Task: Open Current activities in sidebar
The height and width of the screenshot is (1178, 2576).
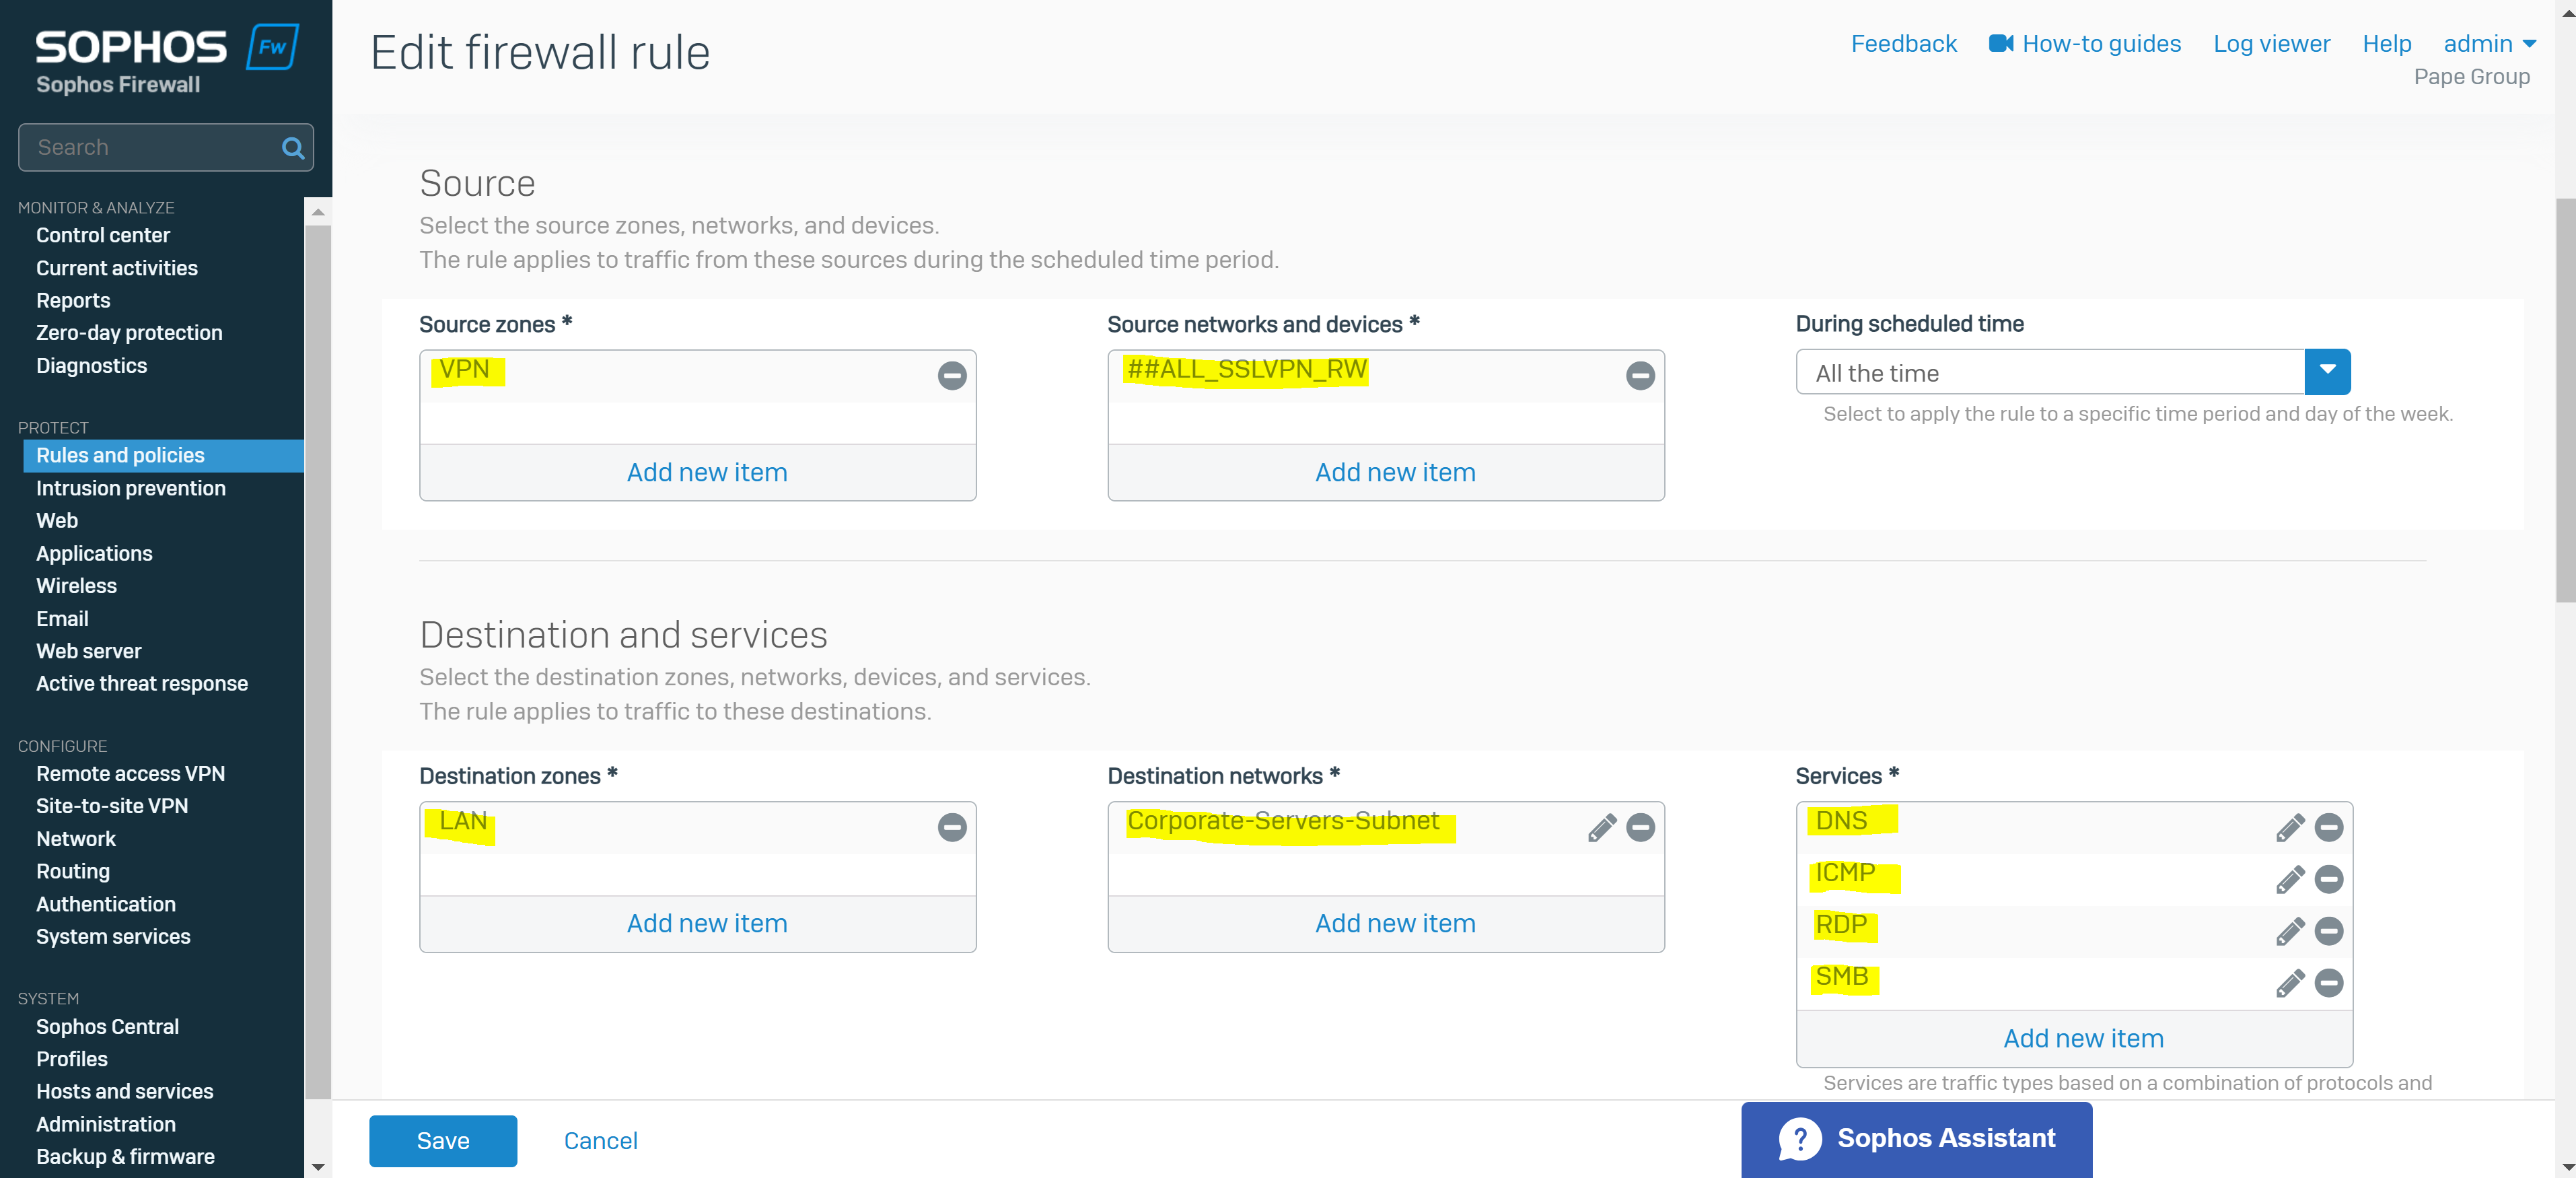Action: click(x=117, y=268)
